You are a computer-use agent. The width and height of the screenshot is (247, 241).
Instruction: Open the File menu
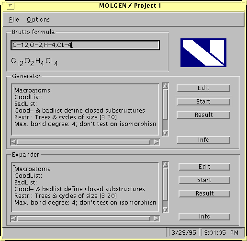pyautogui.click(x=14, y=20)
